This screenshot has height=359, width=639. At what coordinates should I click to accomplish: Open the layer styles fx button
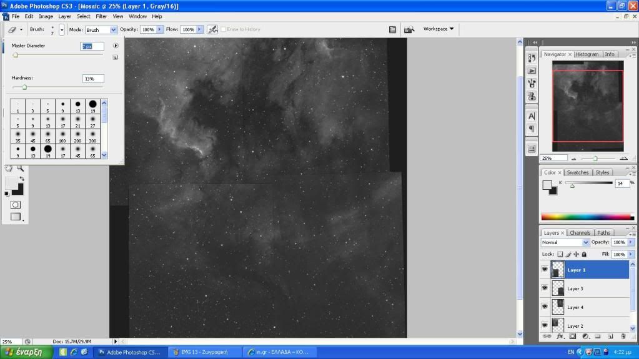pos(560,336)
